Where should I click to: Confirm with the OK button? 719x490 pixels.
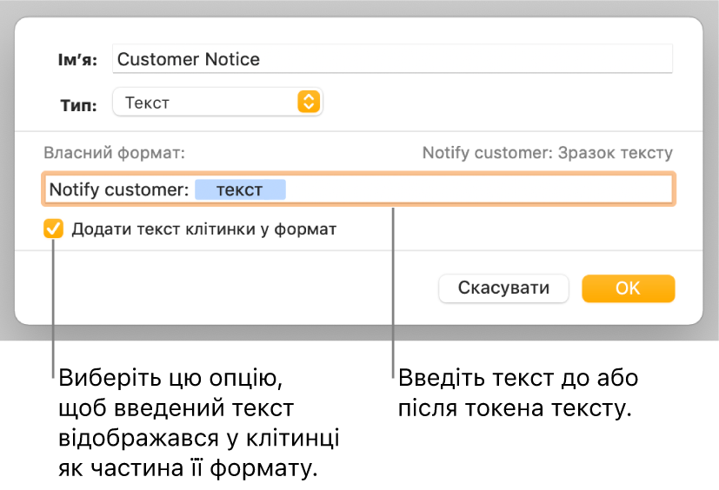629,288
